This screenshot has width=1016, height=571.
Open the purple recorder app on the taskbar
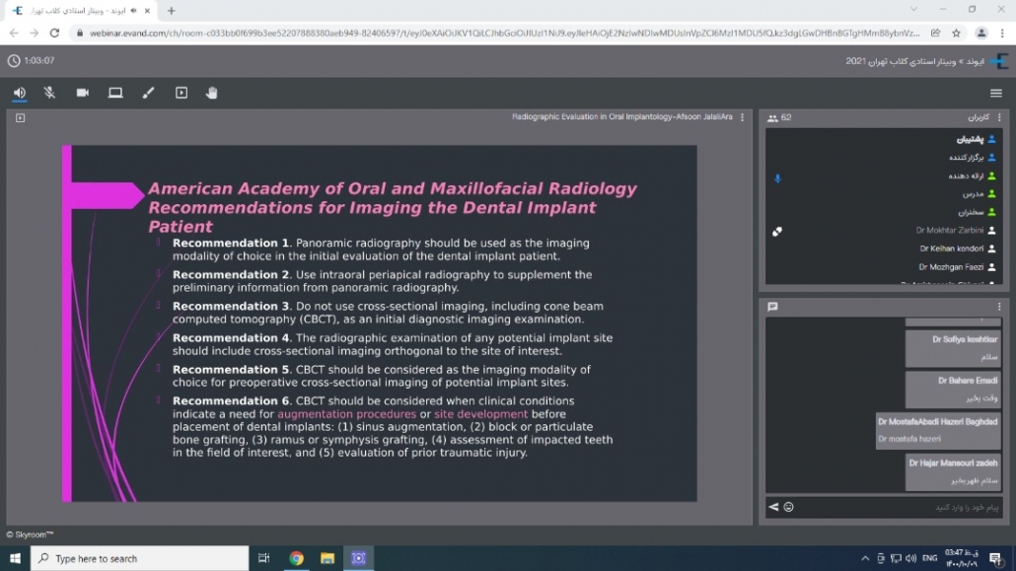coord(358,558)
